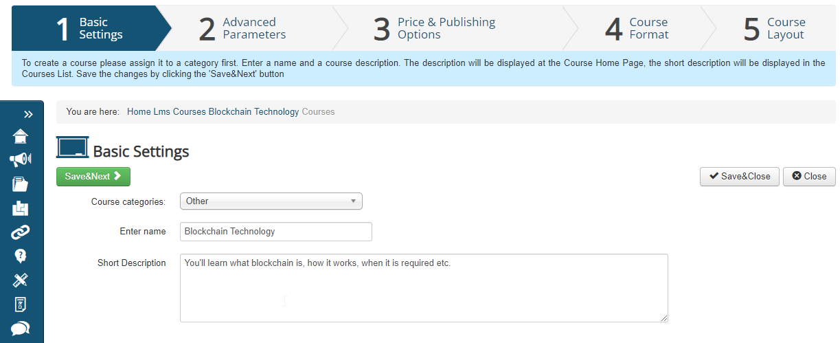Screen dimensions: 840x343
Task: Open the home icon in sidebar
Action: (21, 136)
